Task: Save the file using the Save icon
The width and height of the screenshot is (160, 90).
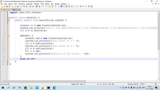Action: [x=7, y=6]
